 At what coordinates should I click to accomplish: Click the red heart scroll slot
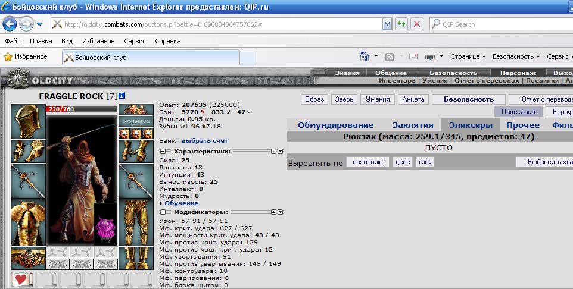pos(21,280)
